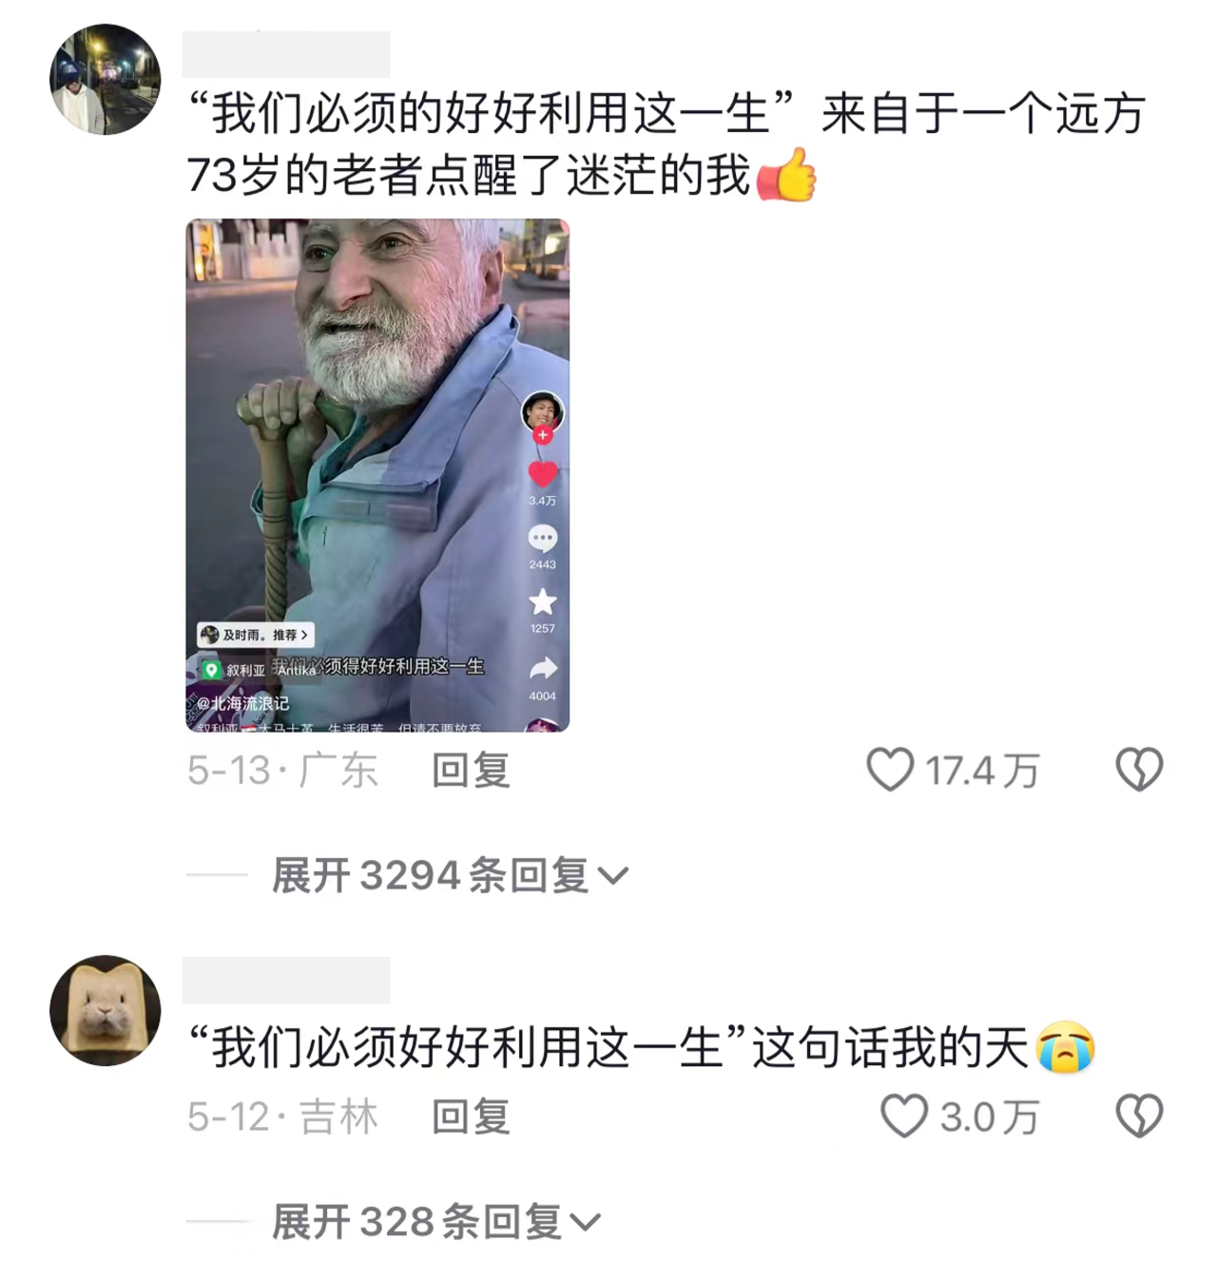Tap red heart icon in video thumbnail

543,474
